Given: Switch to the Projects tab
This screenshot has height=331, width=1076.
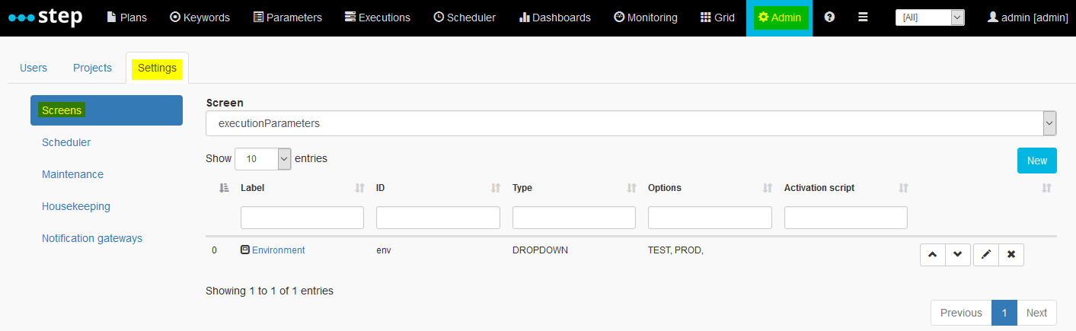Looking at the screenshot, I should coord(92,68).
